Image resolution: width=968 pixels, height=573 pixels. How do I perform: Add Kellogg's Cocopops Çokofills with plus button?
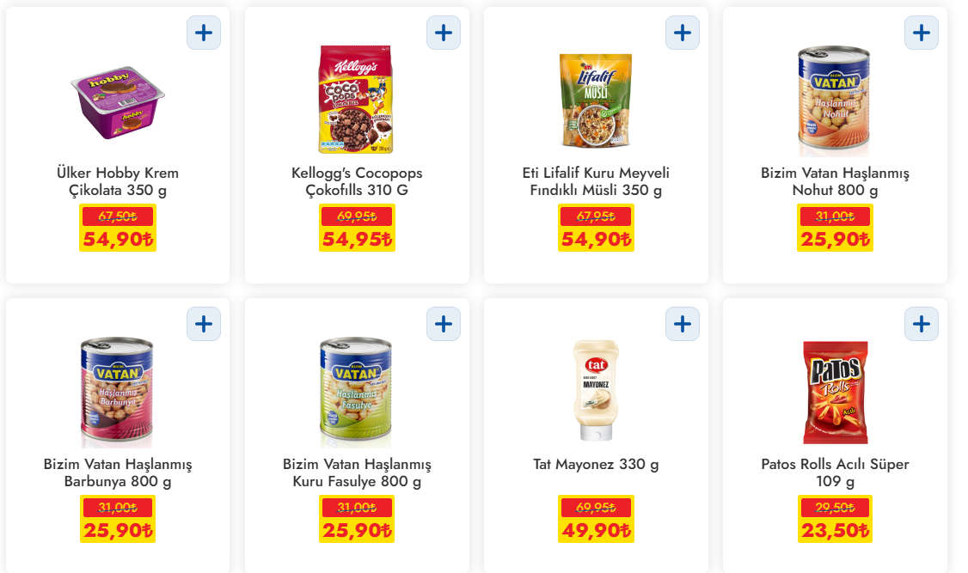[444, 33]
